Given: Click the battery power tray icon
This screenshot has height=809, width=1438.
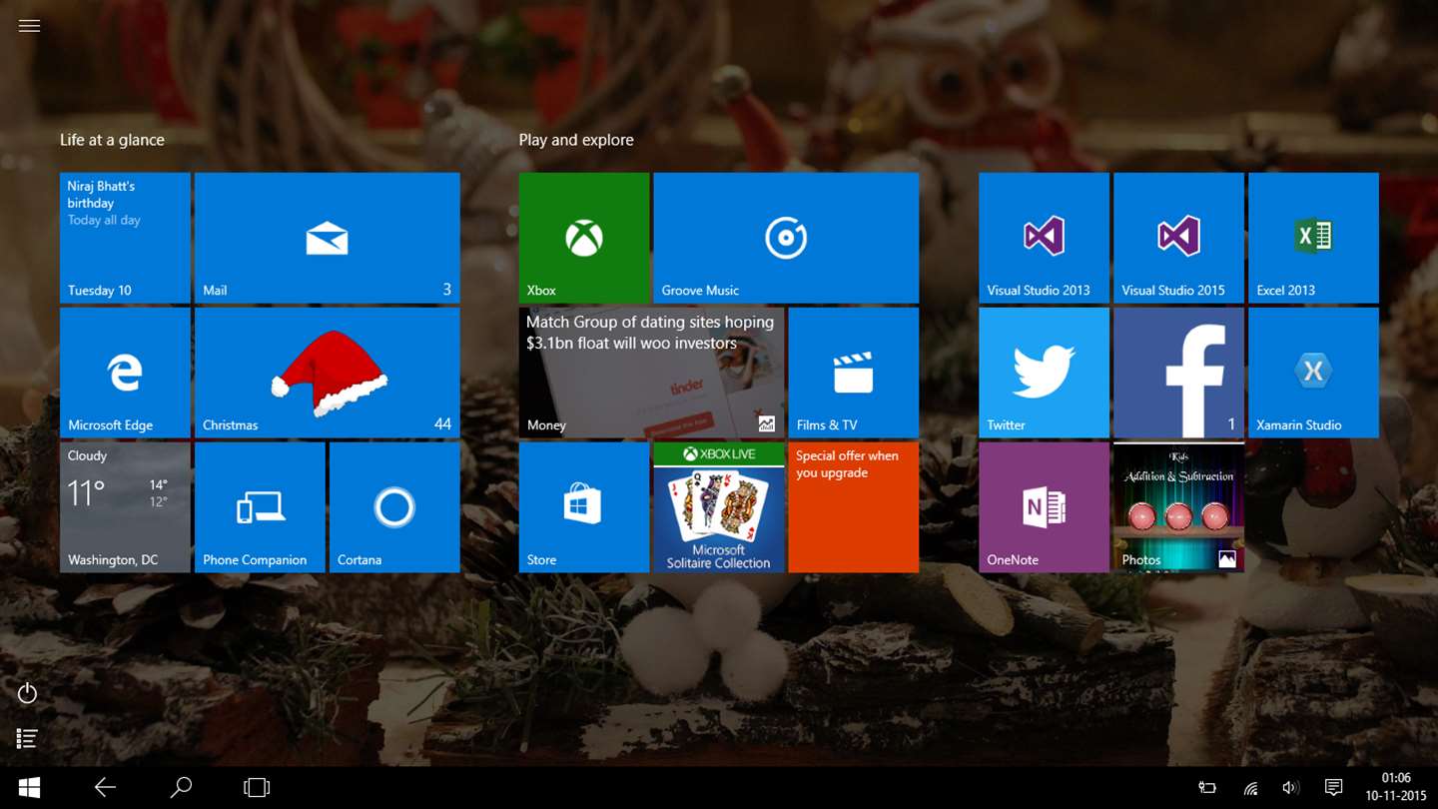Looking at the screenshot, I should [1207, 788].
